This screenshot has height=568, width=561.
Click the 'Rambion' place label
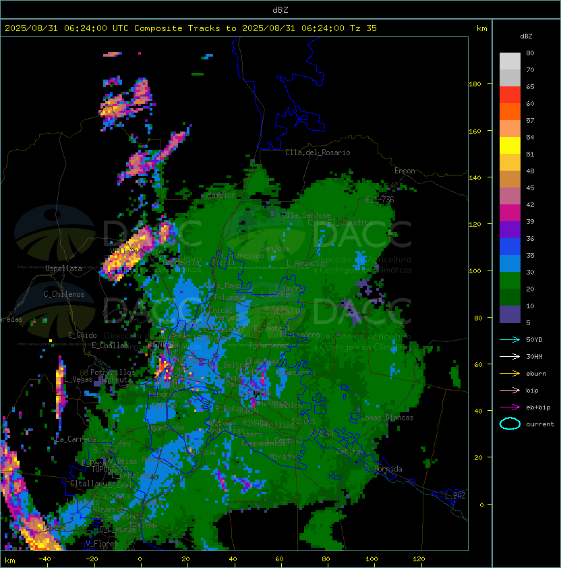pyautogui.click(x=221, y=195)
